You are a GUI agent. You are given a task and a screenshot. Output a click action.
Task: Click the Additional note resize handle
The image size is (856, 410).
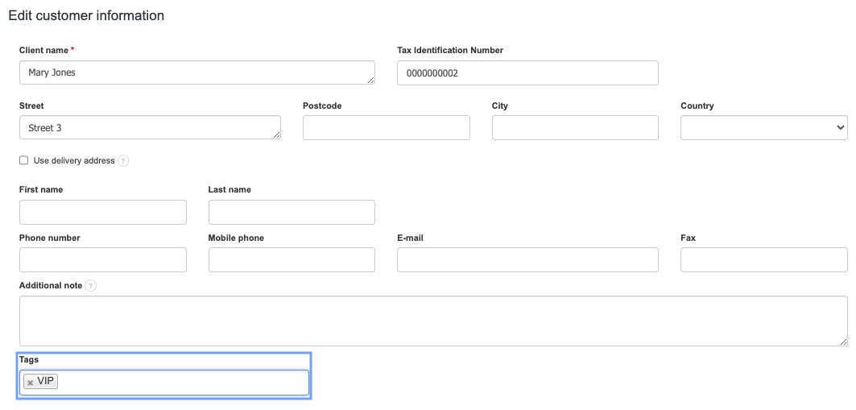point(843,342)
